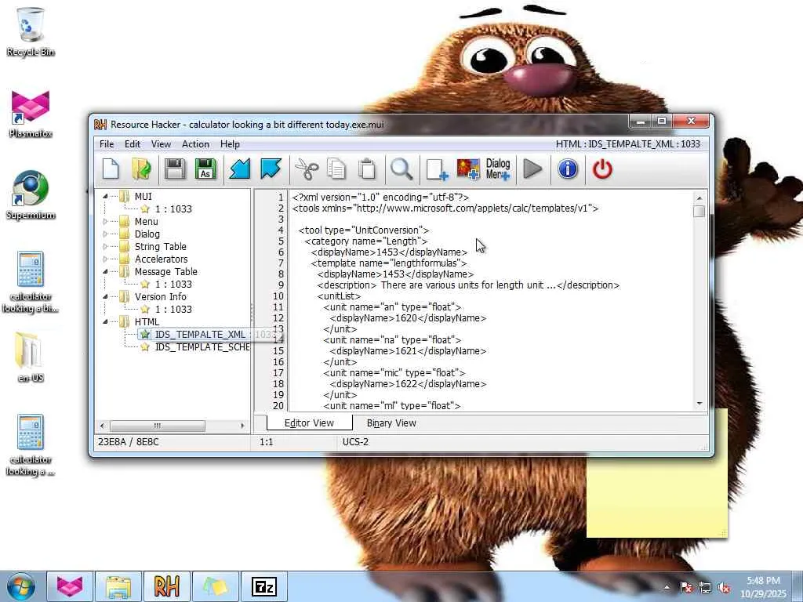Viewport: 803px width, 602px height.
Task: Click the New blank script toolbar icon
Action: [x=111, y=169]
